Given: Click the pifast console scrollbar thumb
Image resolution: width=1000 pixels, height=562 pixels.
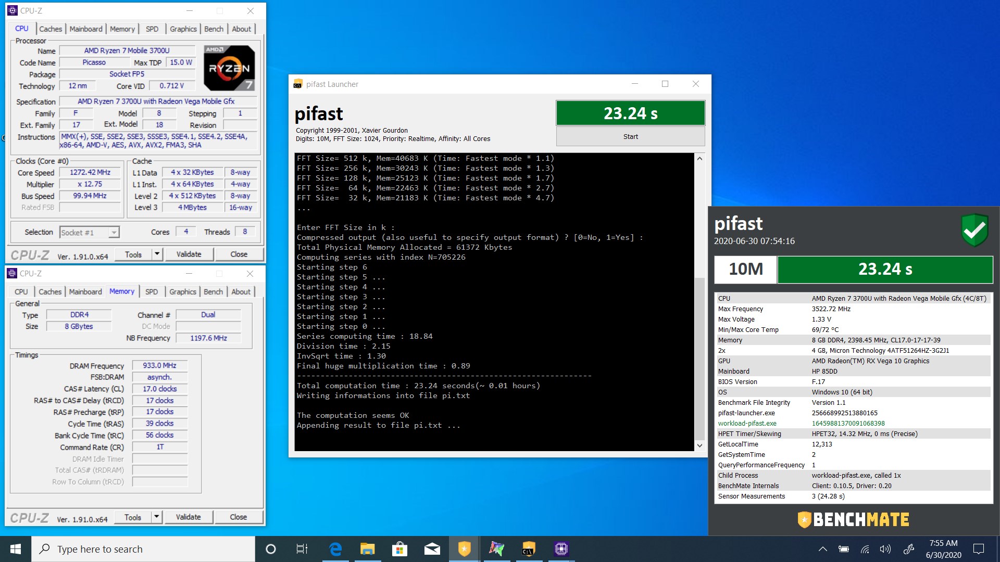Looking at the screenshot, I should [x=699, y=359].
